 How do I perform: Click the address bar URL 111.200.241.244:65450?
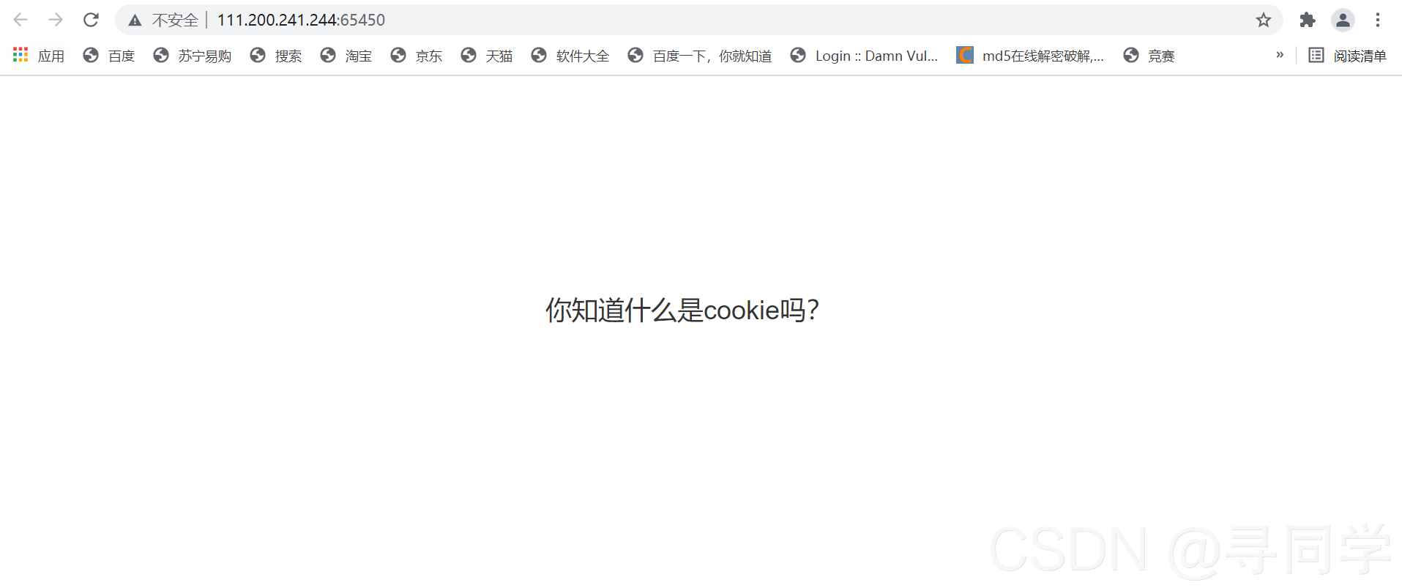tap(301, 20)
